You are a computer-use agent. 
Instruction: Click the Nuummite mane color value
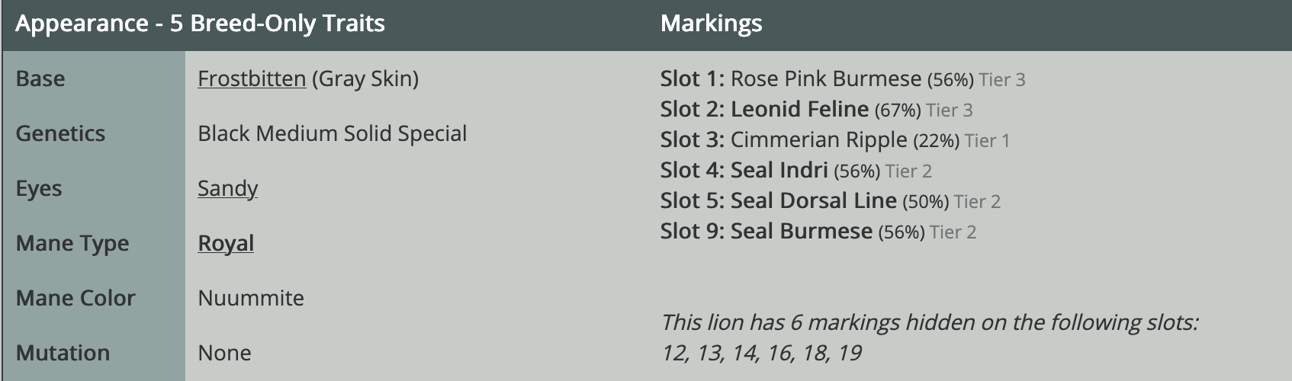[x=251, y=298]
